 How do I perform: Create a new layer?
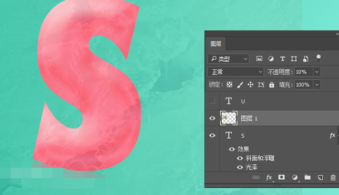(x=320, y=178)
